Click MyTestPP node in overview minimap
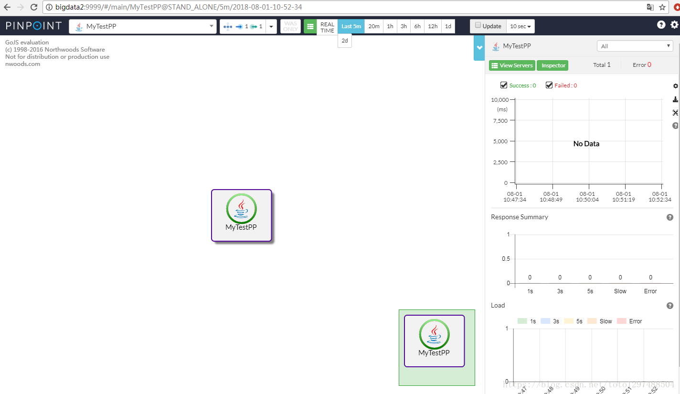 434,341
